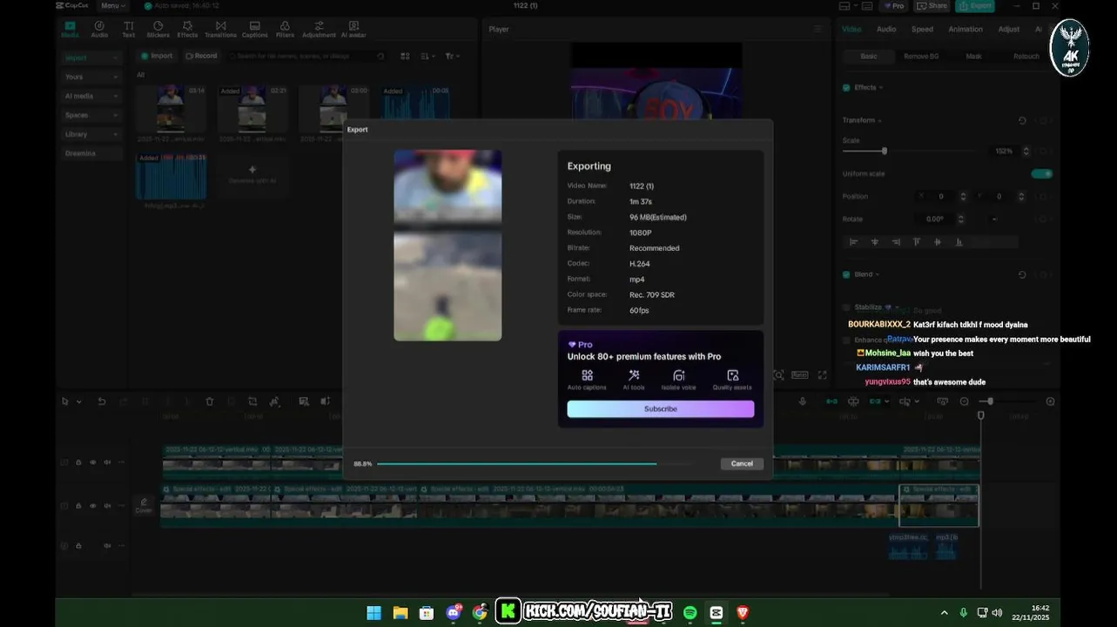Mute the top video track audio
This screenshot has width=1117, height=627.
pos(107,462)
